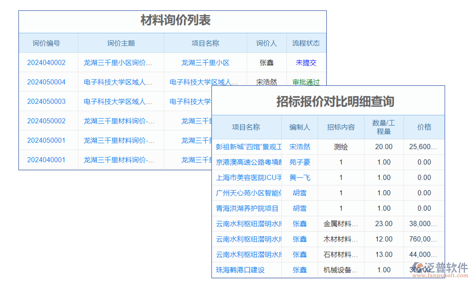
Task: Click compiler 宋浩然 in comparison table
Action: point(300,147)
